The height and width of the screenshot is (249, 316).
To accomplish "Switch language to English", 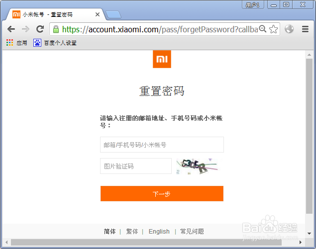I will 159,232.
